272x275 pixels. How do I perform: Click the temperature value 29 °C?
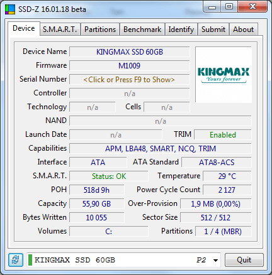coord(227,176)
